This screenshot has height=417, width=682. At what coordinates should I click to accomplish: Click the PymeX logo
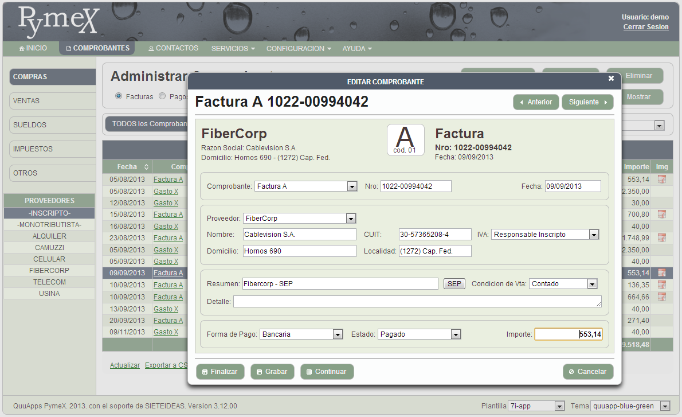[x=59, y=22]
